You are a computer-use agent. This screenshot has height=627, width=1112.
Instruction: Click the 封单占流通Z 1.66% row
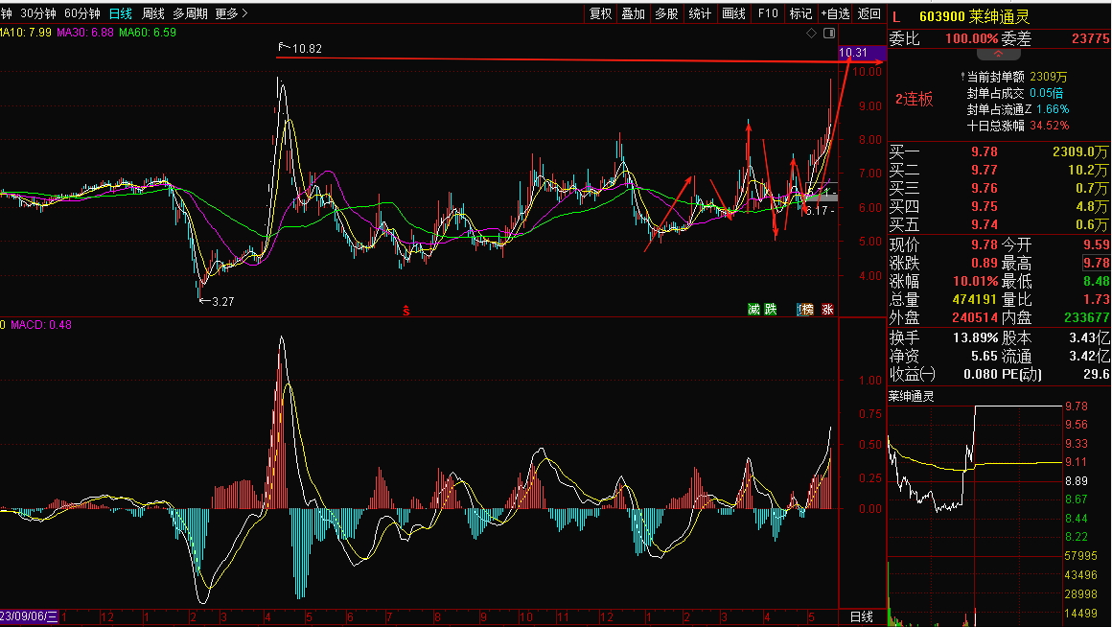coord(1018,109)
